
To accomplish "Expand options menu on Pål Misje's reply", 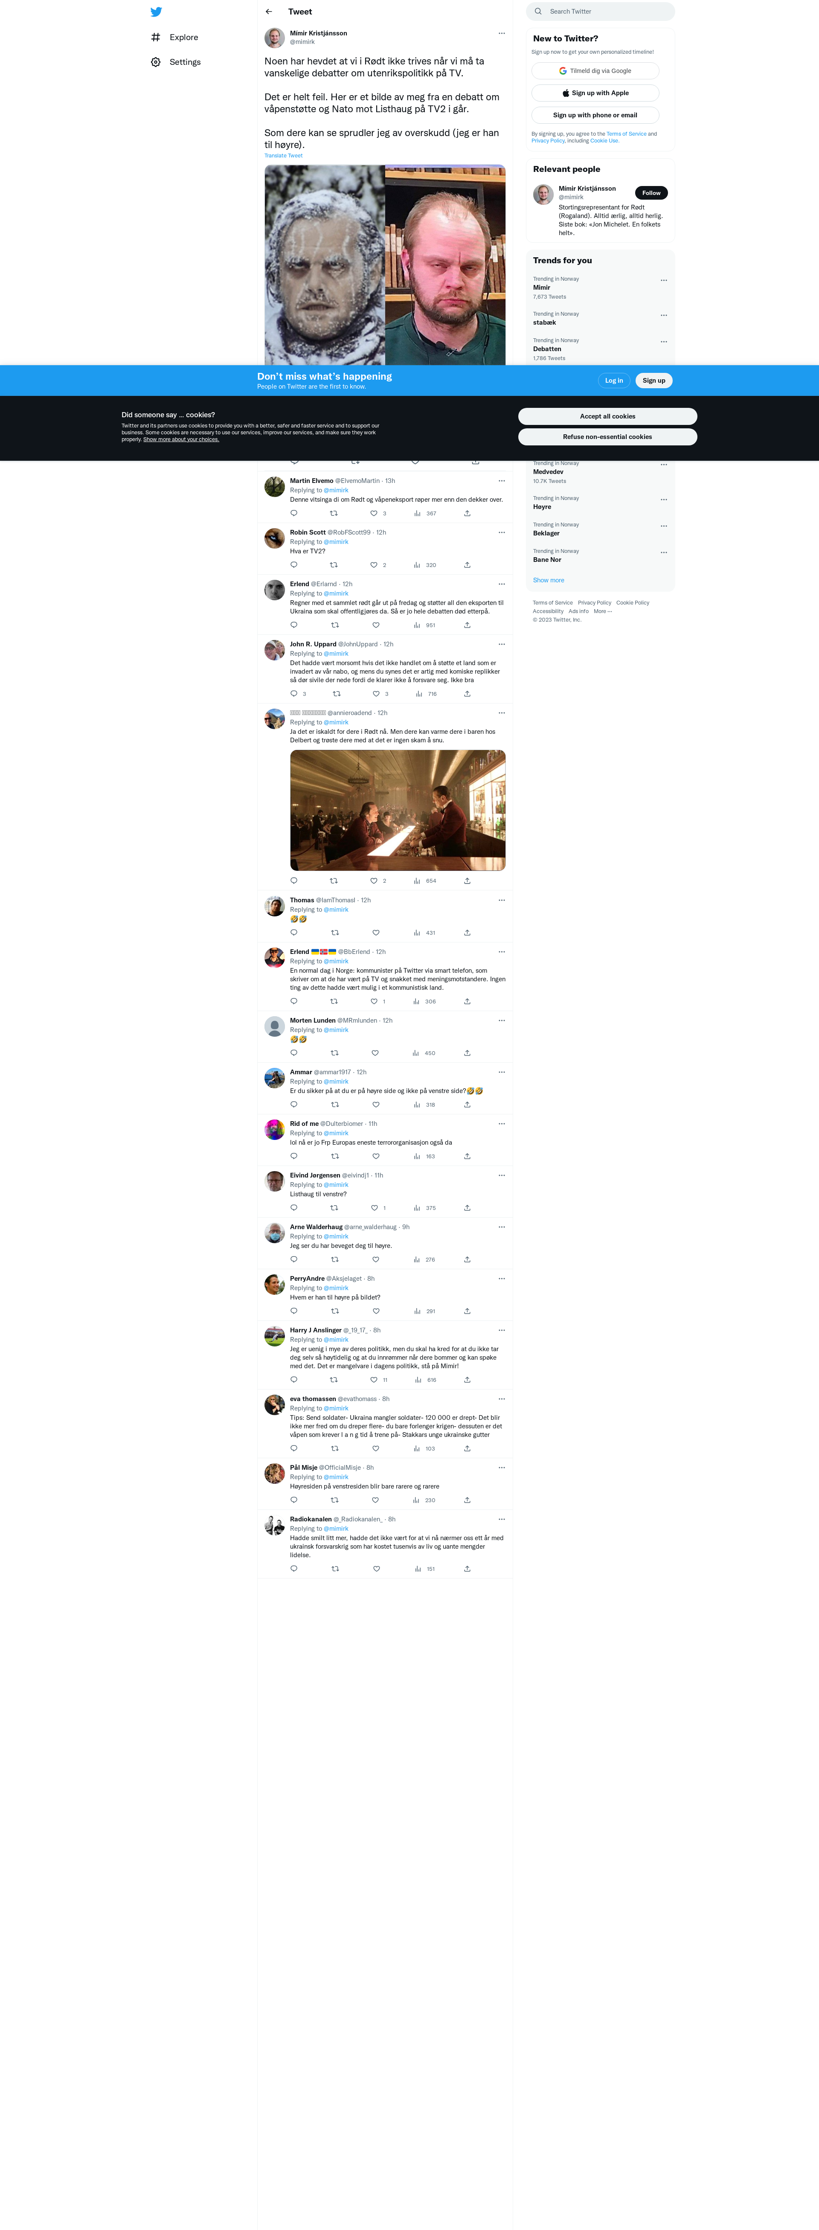I will 501,1467.
